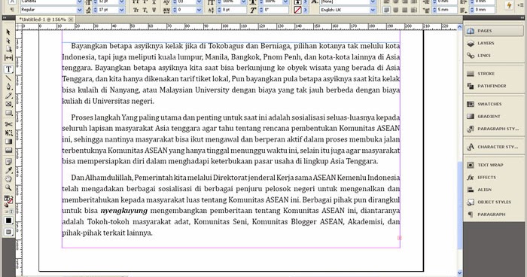Select the Gradient Swatch tool

(8, 142)
